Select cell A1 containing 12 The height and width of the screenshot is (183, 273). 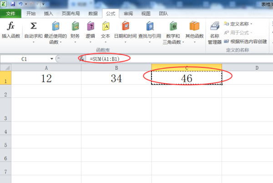pyautogui.click(x=46, y=78)
